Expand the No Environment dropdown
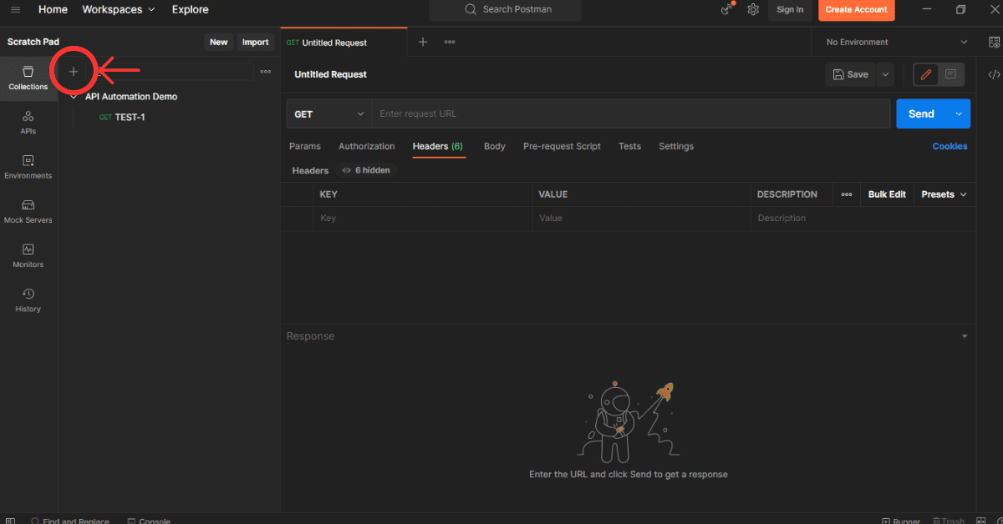This screenshot has width=1003, height=524. (x=896, y=42)
